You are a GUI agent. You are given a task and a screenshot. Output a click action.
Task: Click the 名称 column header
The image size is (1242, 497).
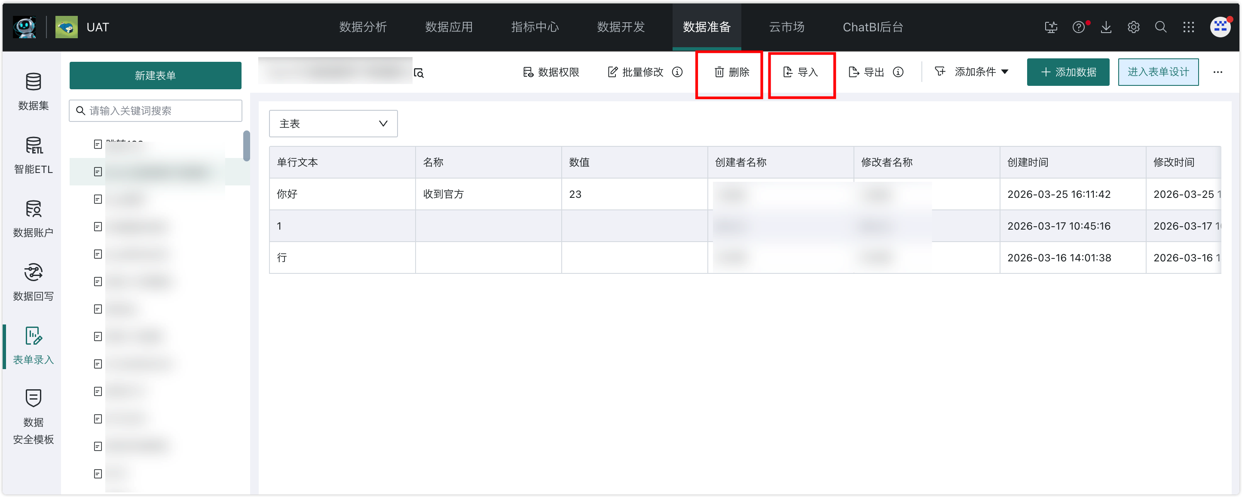(x=488, y=162)
